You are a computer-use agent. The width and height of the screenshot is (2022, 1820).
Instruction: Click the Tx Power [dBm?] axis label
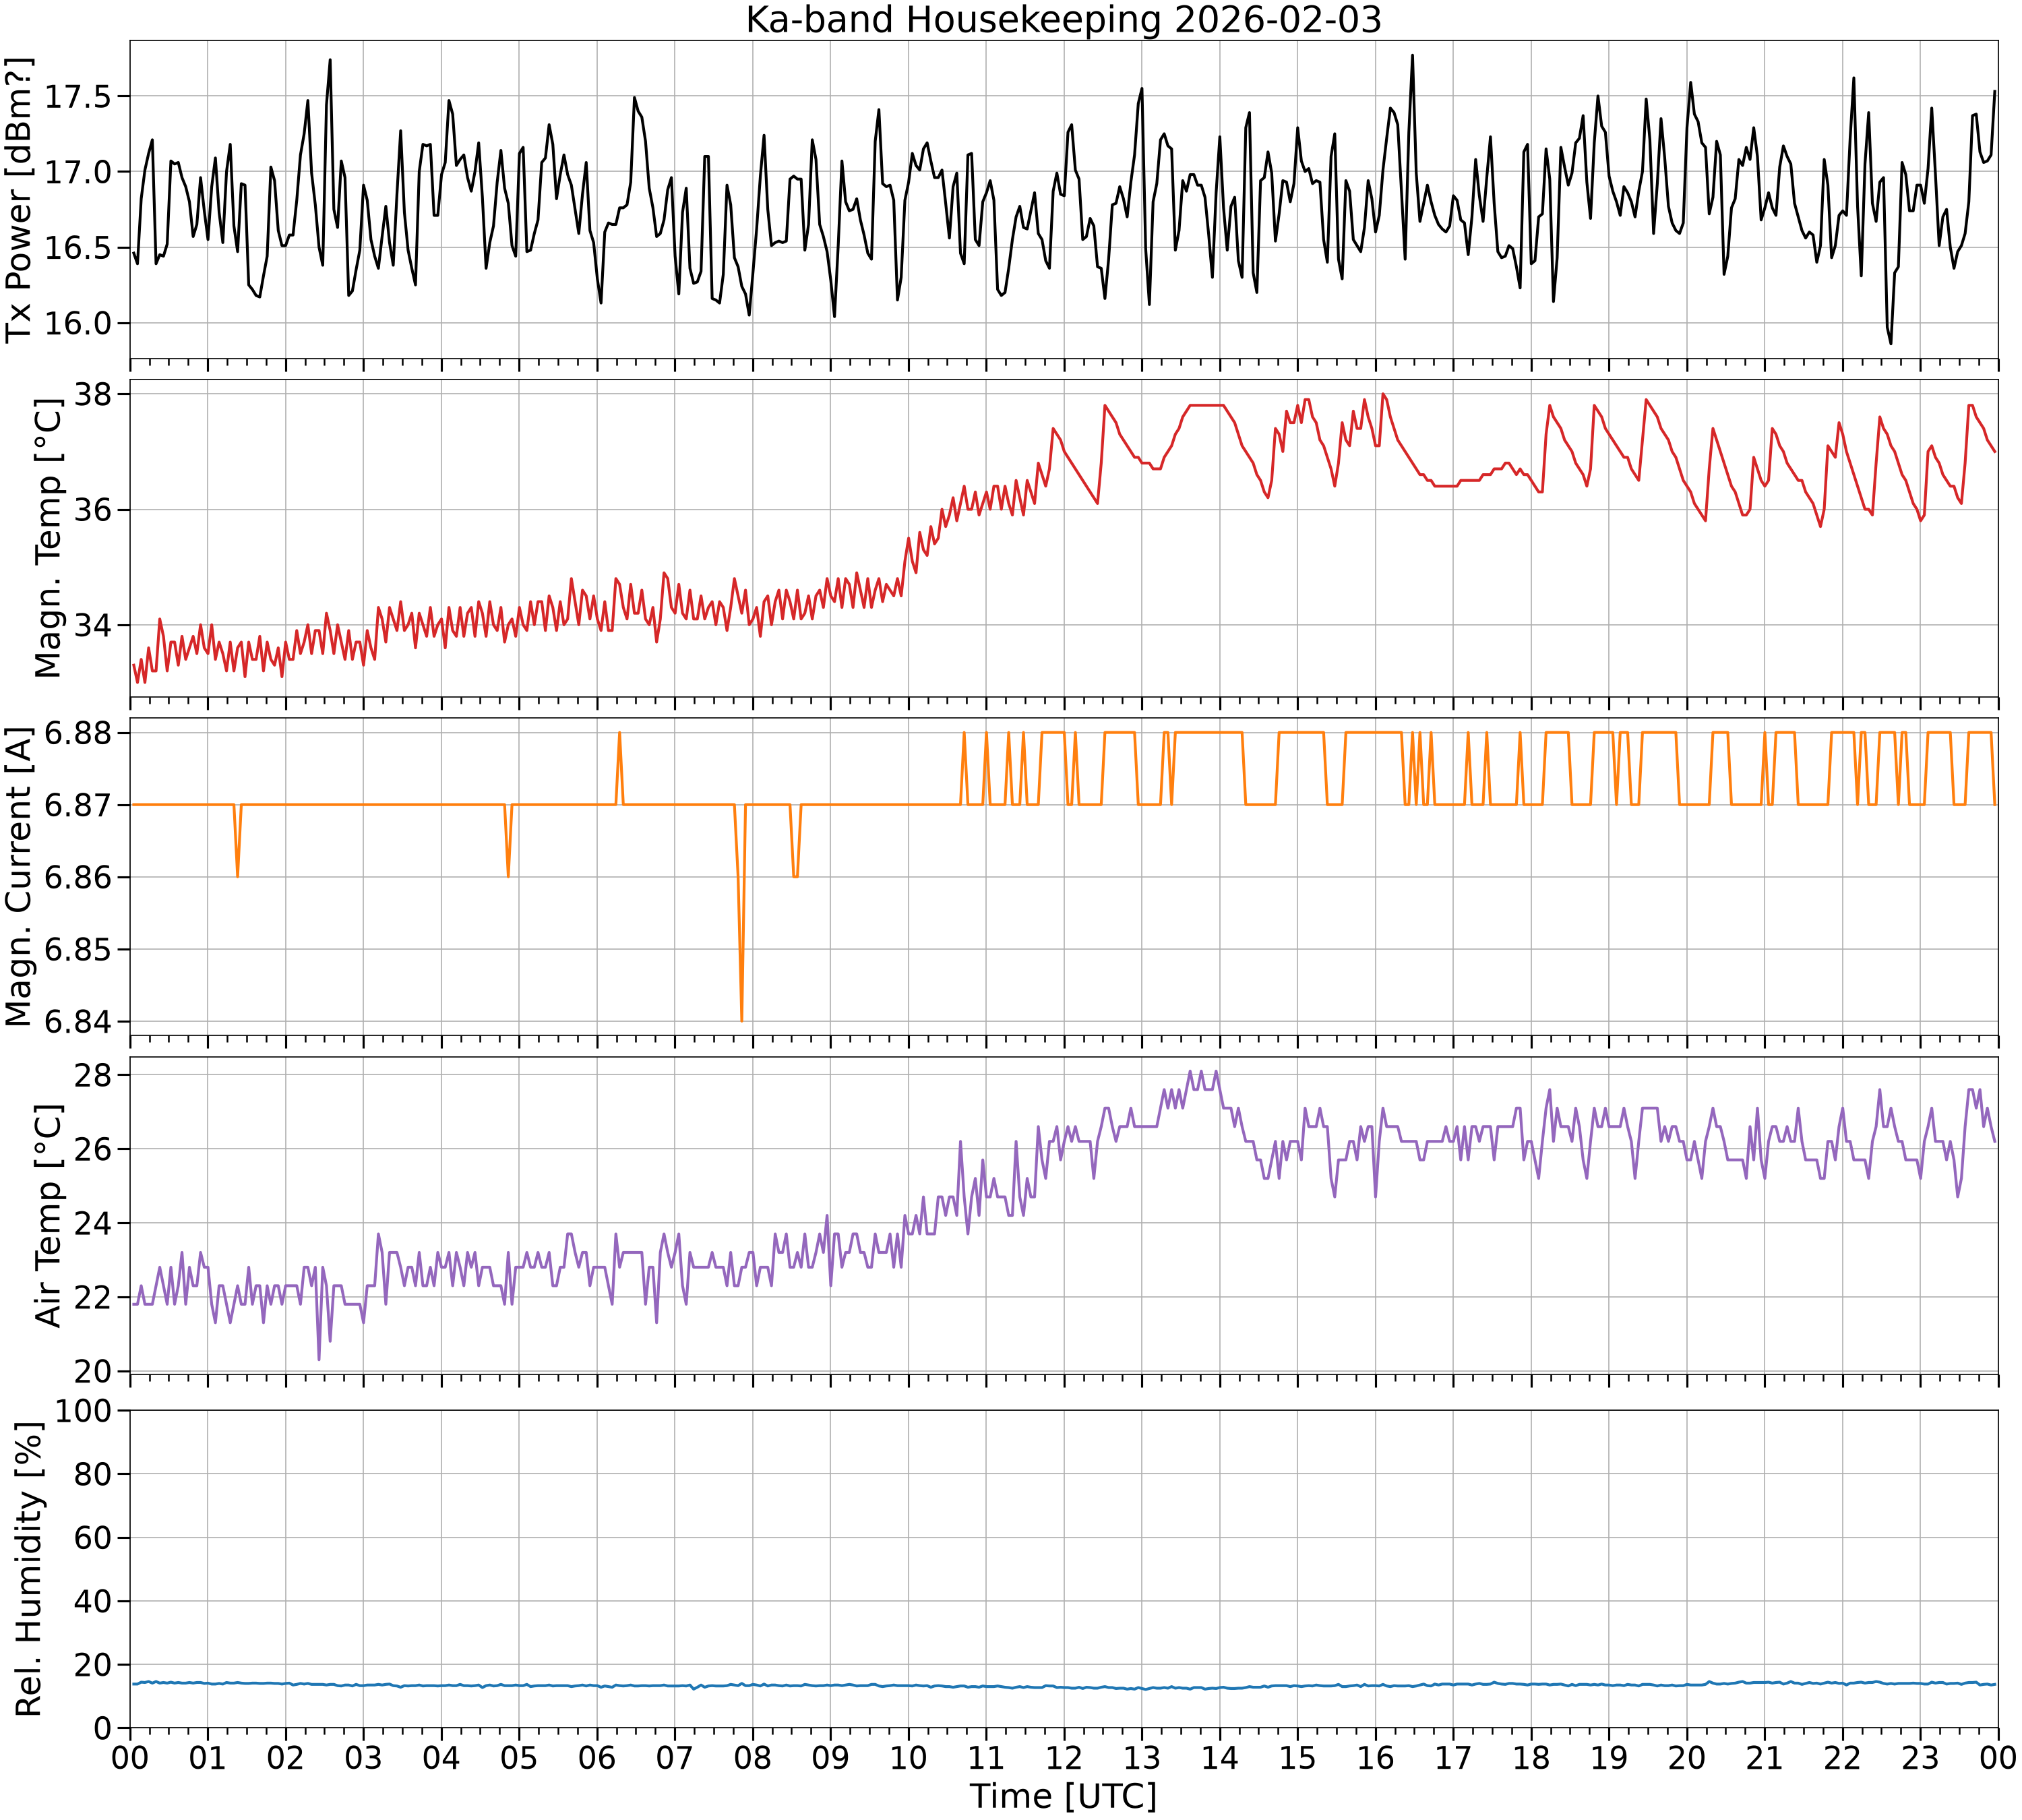point(20,199)
